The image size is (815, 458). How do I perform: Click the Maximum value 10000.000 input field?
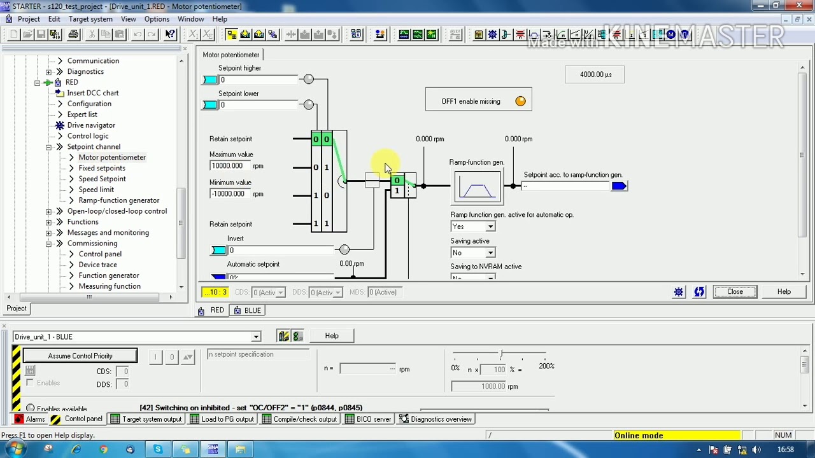[x=229, y=166]
